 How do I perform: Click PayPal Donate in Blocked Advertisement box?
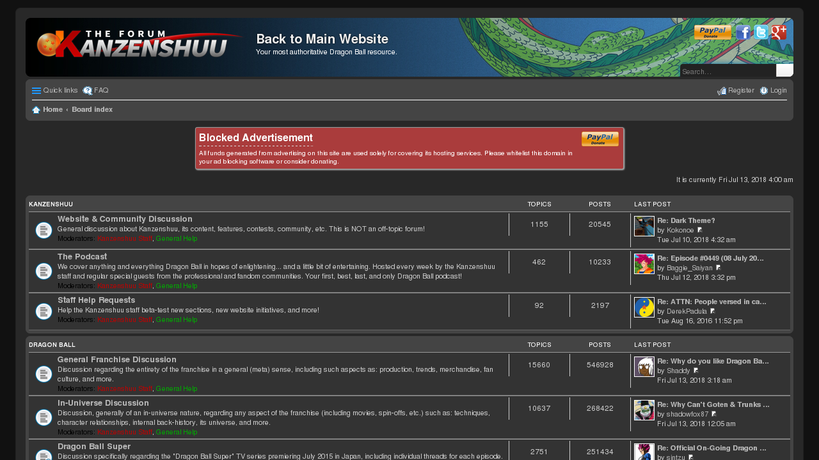[x=600, y=139]
